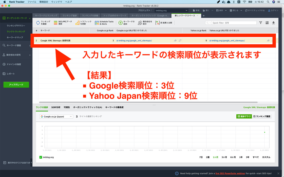Select the 2-week range
Viewport: 284px width, 177px height.
(x=207, y=157)
